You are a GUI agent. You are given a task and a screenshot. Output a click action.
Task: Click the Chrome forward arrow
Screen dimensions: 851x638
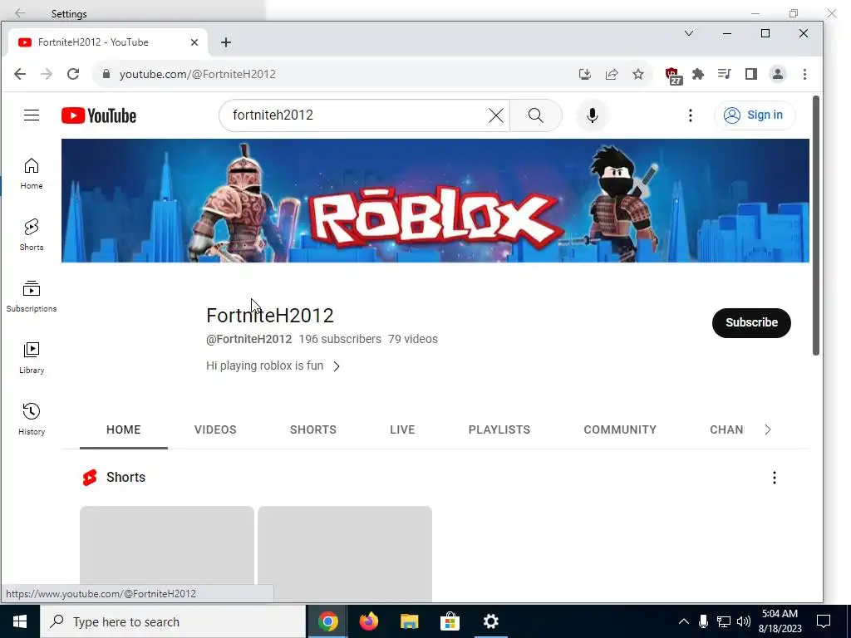pos(47,74)
